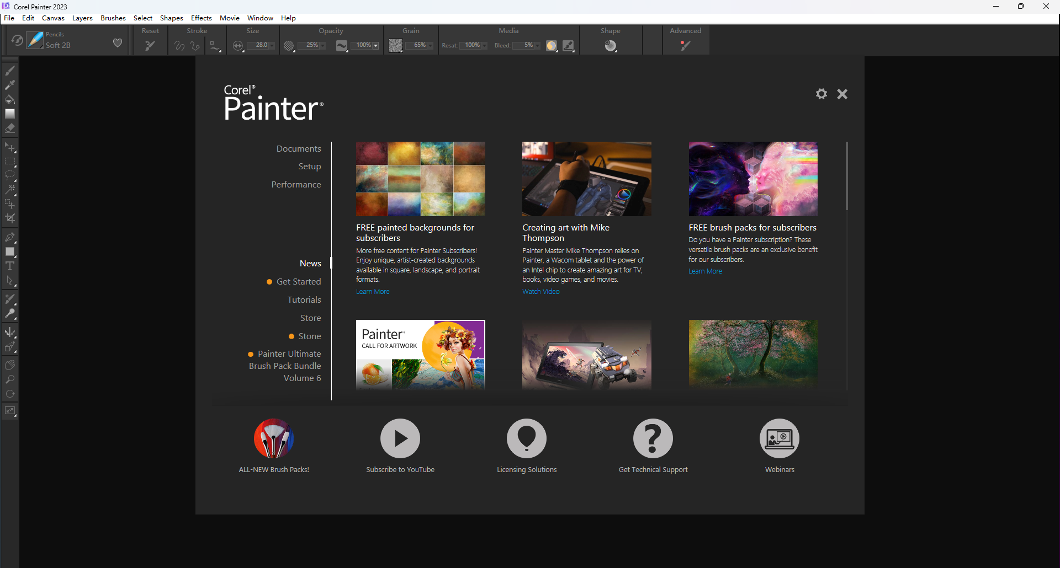Expand the Bleed 5% slider arrow
This screenshot has height=568, width=1060.
pyautogui.click(x=537, y=45)
